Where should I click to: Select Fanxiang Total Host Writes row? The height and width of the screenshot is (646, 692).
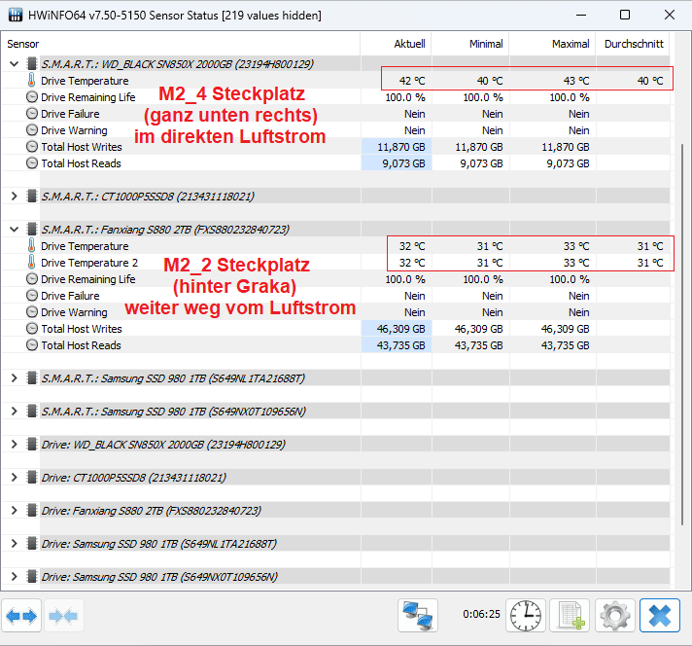click(335, 329)
